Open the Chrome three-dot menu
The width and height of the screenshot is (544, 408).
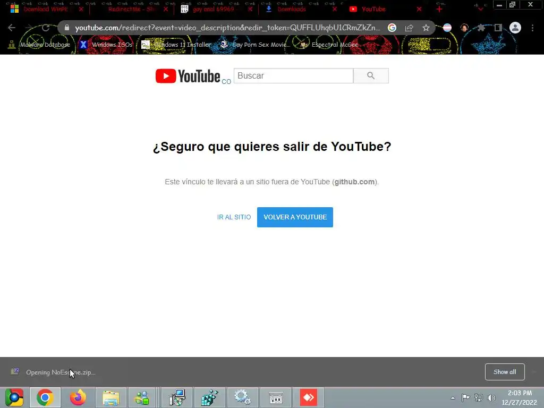(x=532, y=28)
